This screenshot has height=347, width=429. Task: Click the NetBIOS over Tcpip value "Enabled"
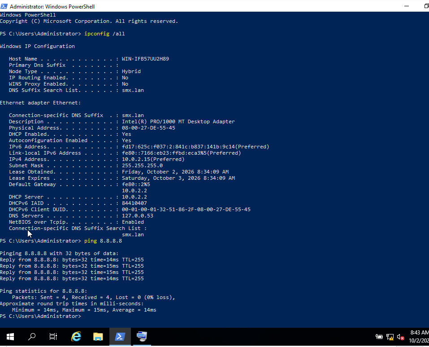(x=133, y=222)
